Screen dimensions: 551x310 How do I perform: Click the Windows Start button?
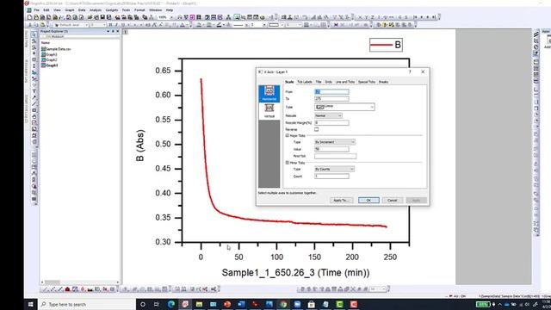click(x=31, y=304)
